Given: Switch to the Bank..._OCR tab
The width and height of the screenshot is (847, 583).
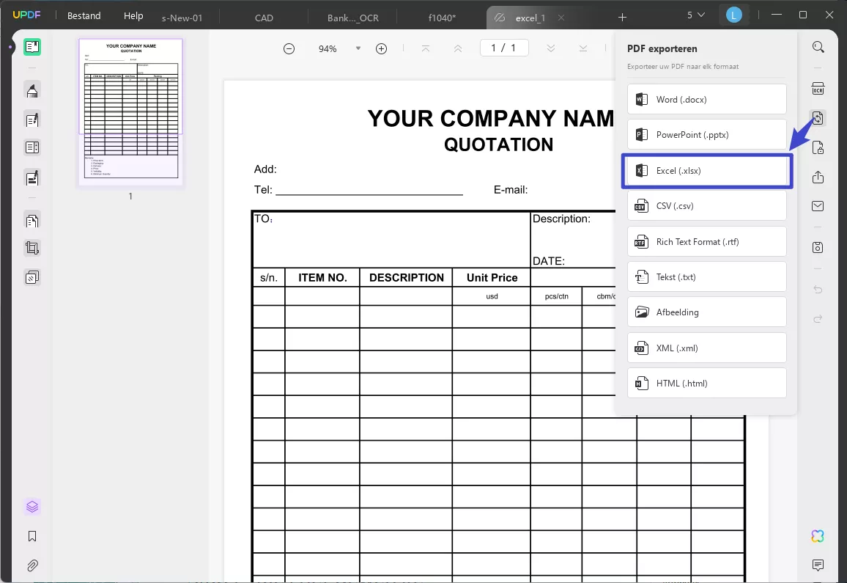Looking at the screenshot, I should tap(352, 18).
